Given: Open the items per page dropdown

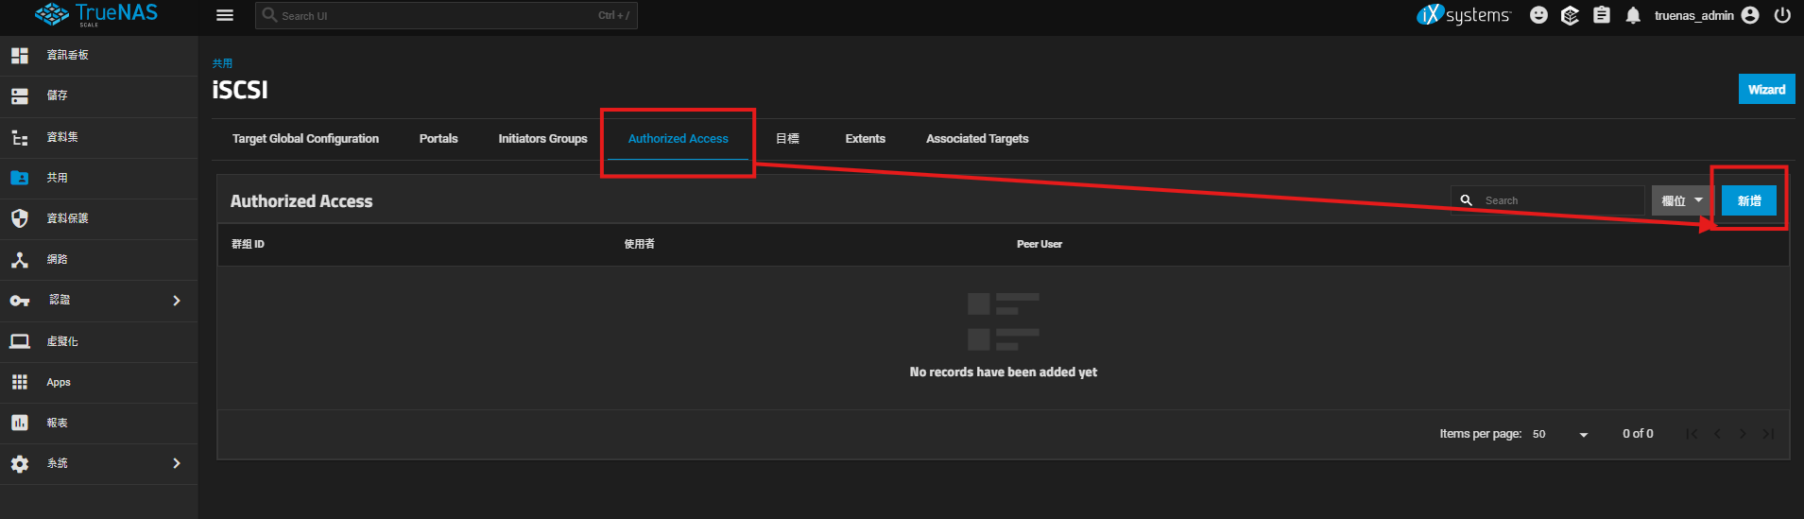Looking at the screenshot, I should tap(1560, 434).
